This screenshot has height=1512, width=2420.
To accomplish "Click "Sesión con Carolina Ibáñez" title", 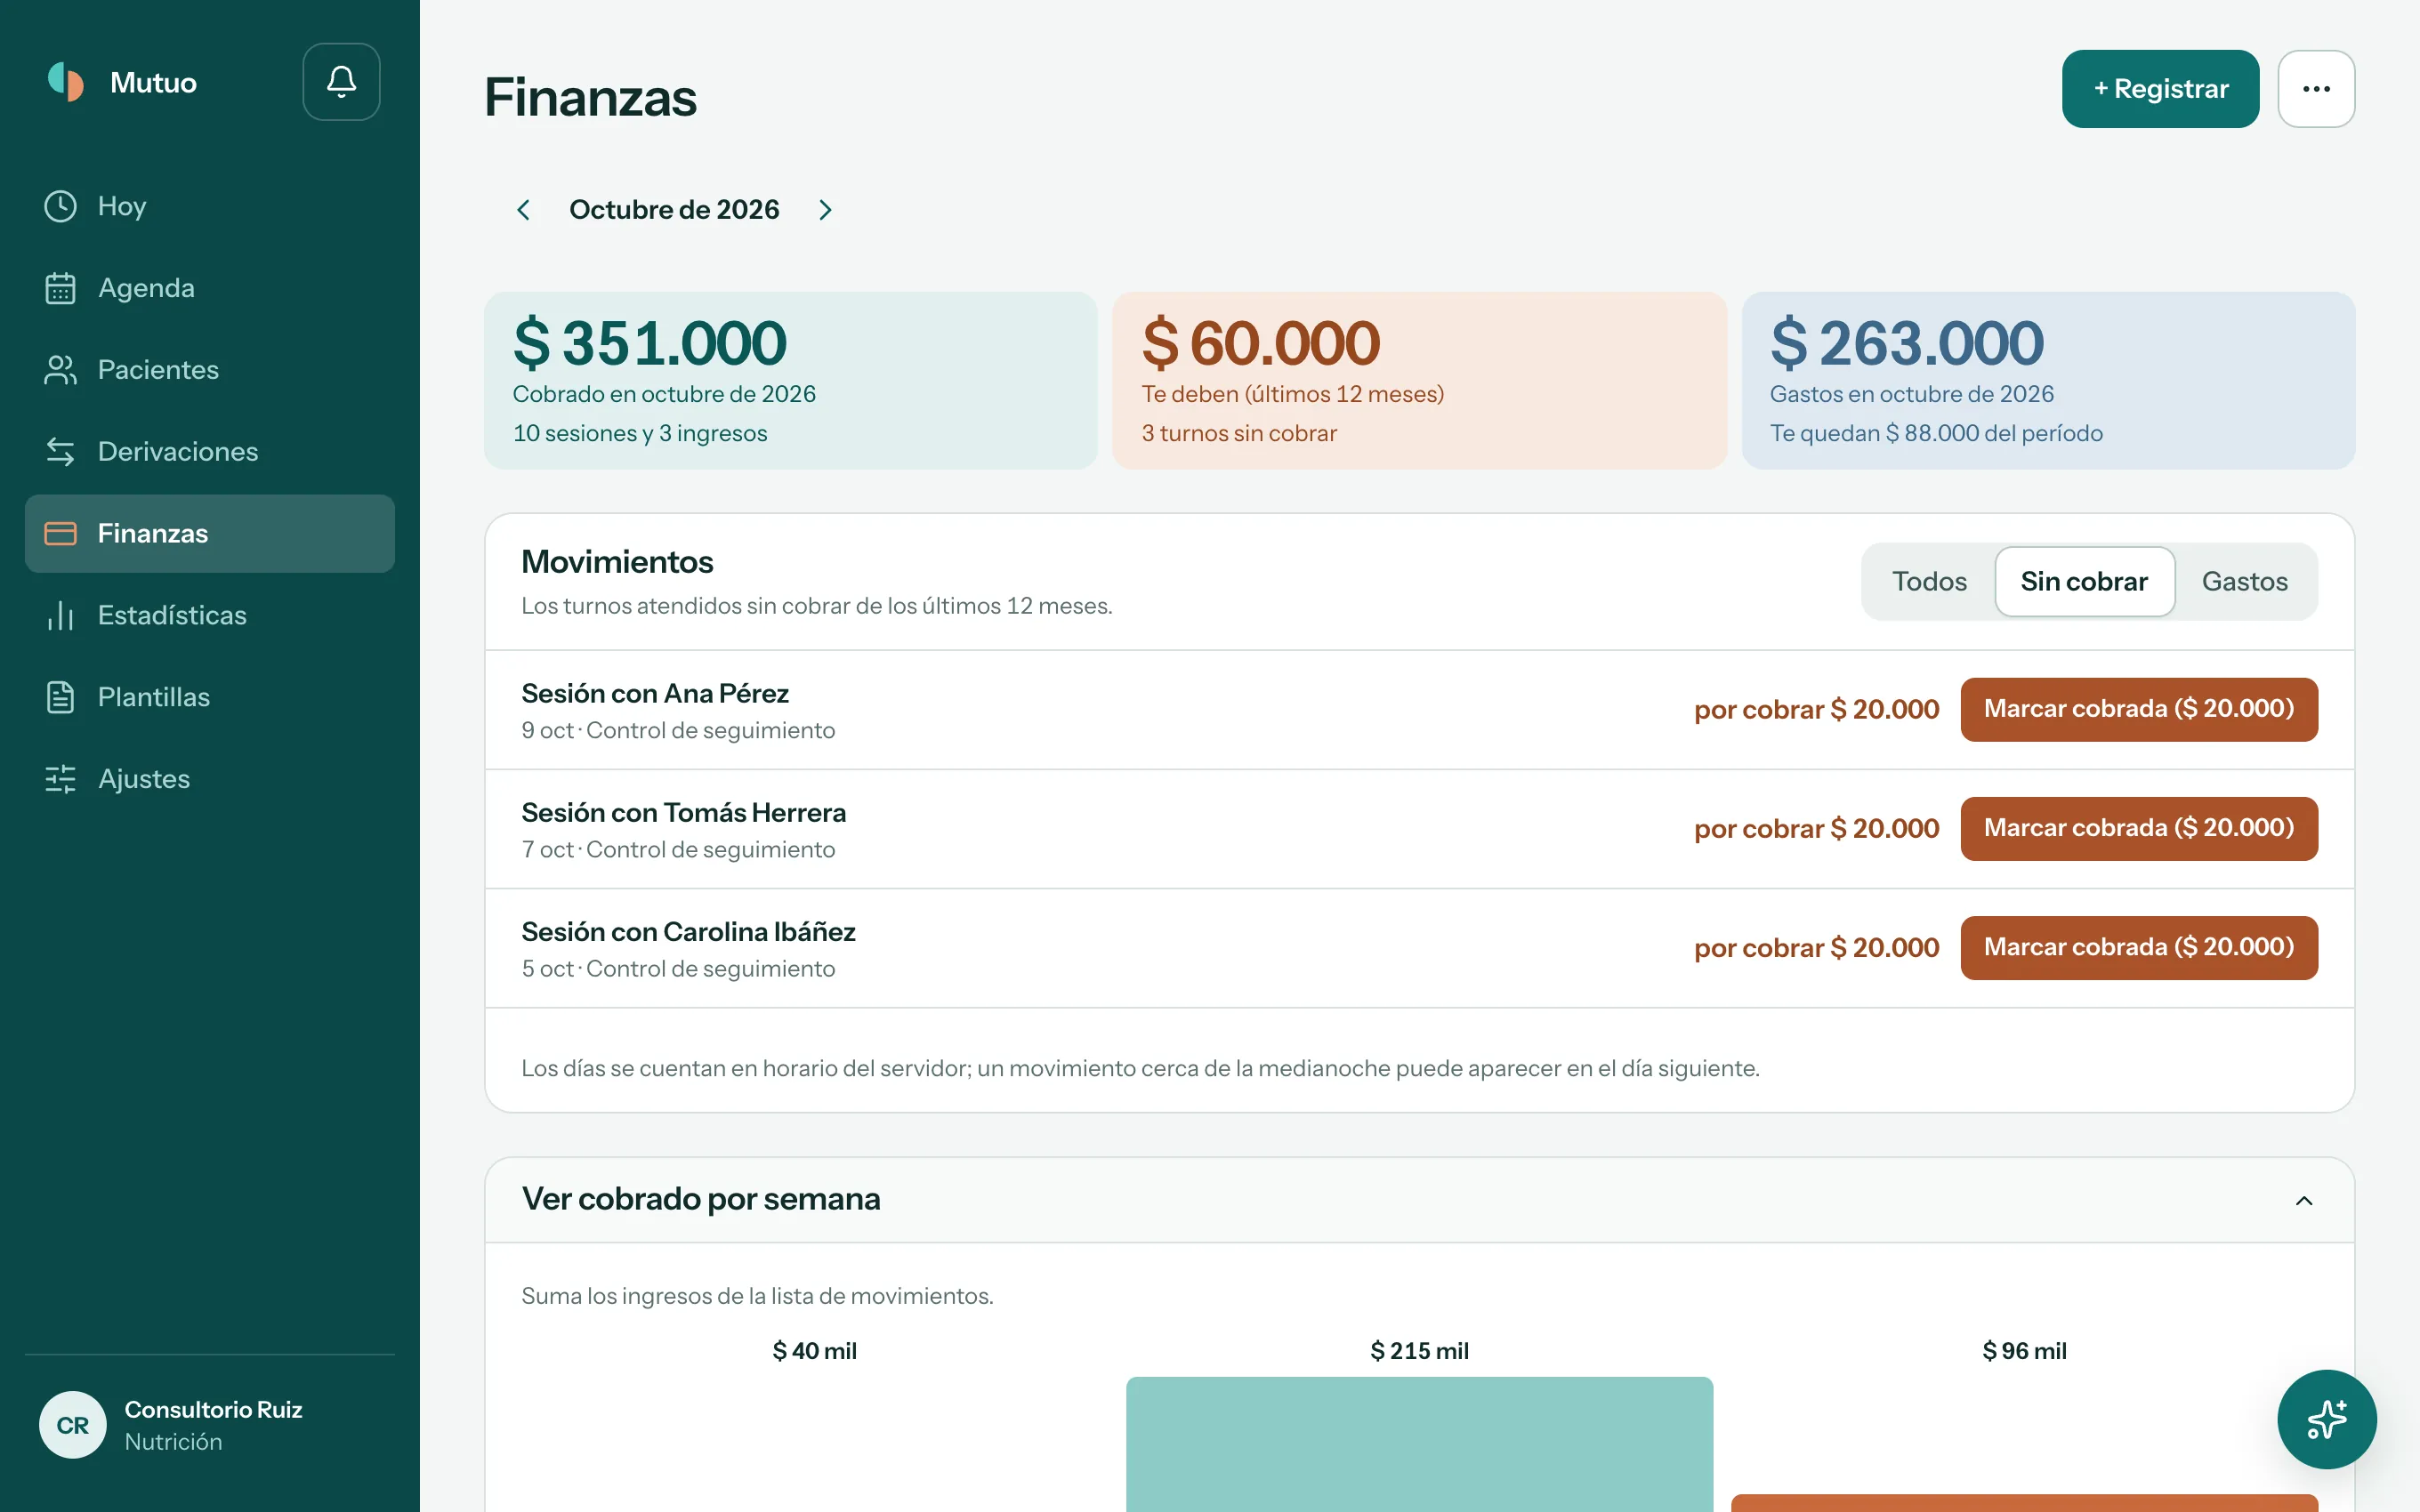I will pos(688,931).
